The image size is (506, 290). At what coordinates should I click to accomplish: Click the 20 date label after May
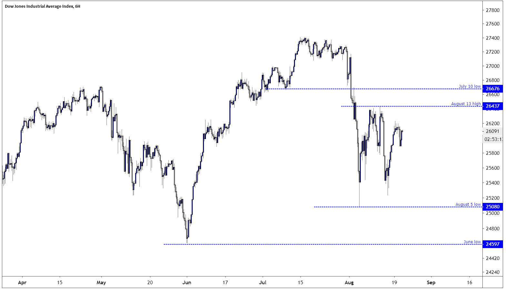[150, 283]
